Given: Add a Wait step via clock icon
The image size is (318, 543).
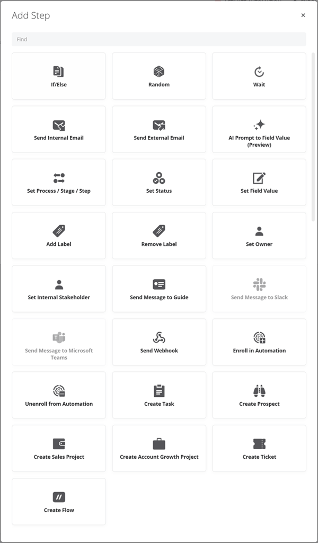Looking at the screenshot, I should 259,72.
